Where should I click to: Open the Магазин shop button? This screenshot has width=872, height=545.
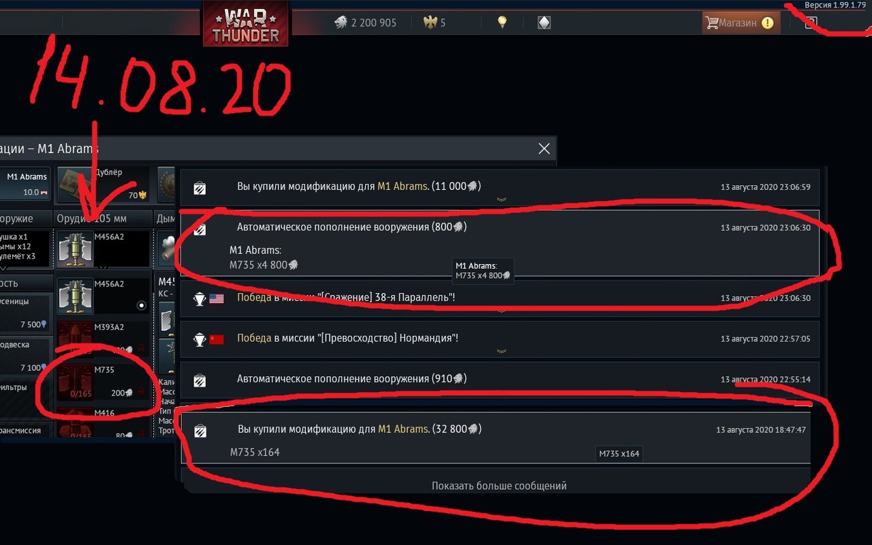pyautogui.click(x=740, y=23)
